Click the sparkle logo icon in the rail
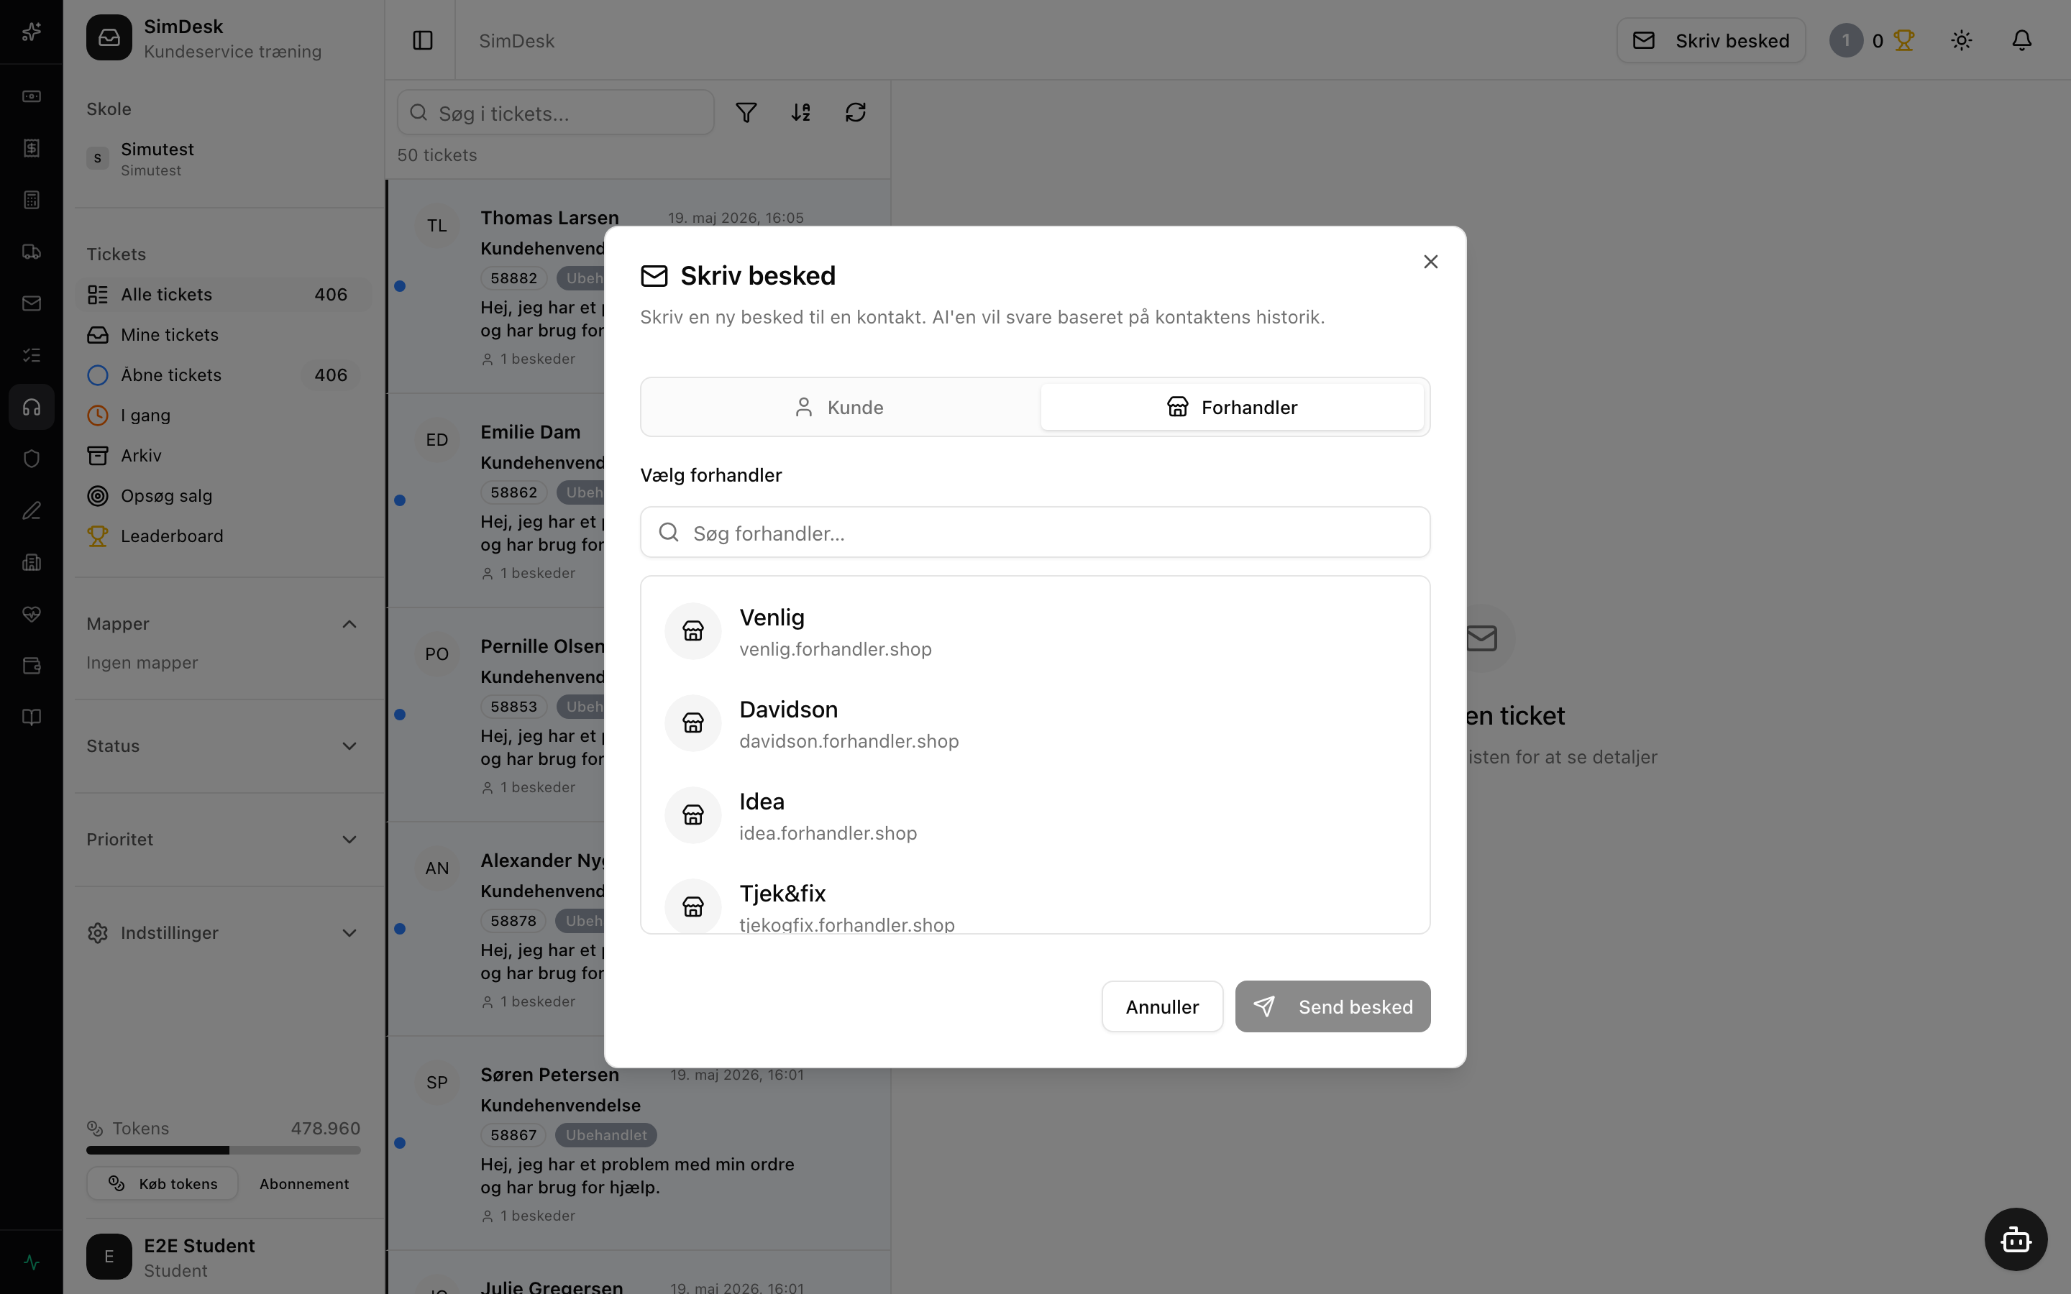 (32, 32)
